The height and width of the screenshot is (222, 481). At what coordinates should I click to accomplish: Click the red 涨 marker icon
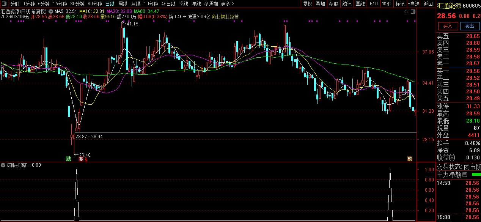point(81,159)
